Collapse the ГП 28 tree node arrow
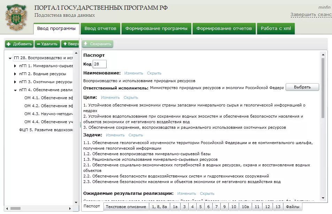Screen dimensions: 332x214 10,58
